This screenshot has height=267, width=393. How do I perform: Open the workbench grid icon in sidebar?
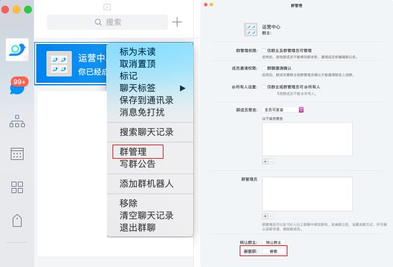click(x=17, y=187)
